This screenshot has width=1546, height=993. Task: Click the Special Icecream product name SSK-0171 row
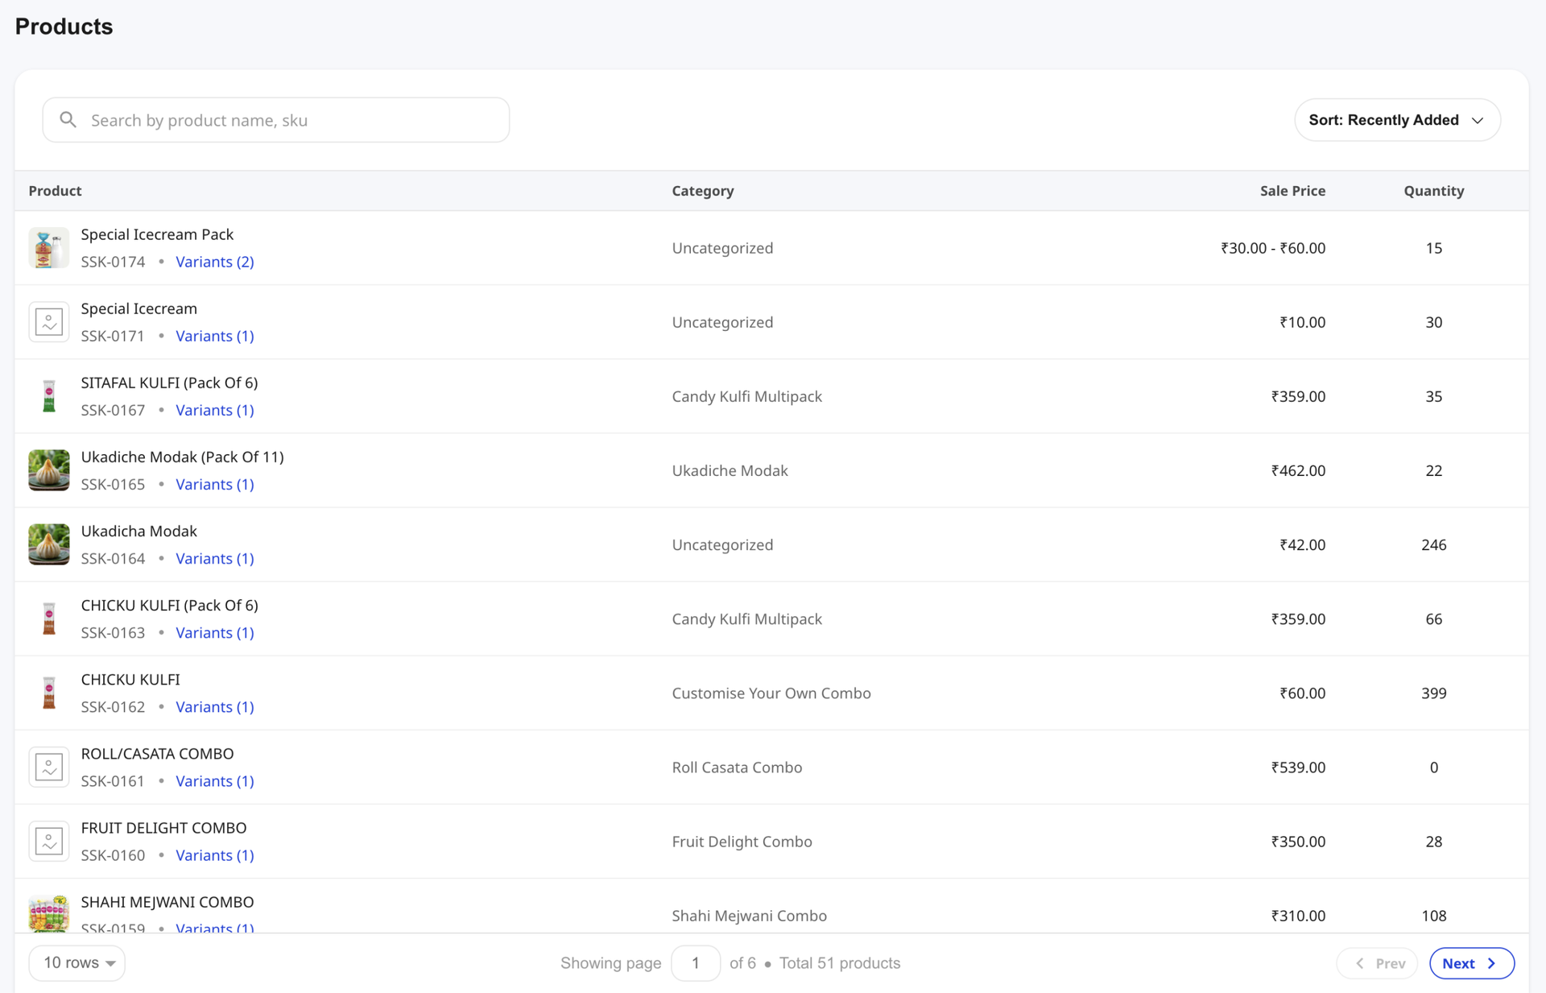tap(138, 308)
